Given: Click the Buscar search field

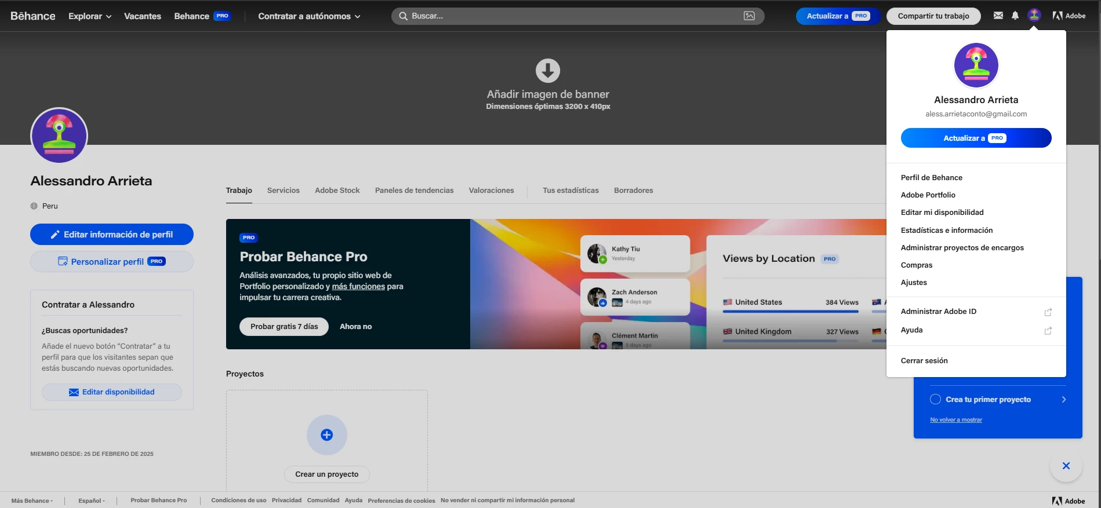Looking at the screenshot, I should point(577,16).
